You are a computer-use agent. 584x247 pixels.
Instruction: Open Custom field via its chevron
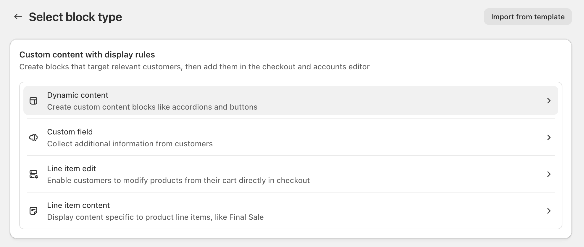[x=549, y=137]
